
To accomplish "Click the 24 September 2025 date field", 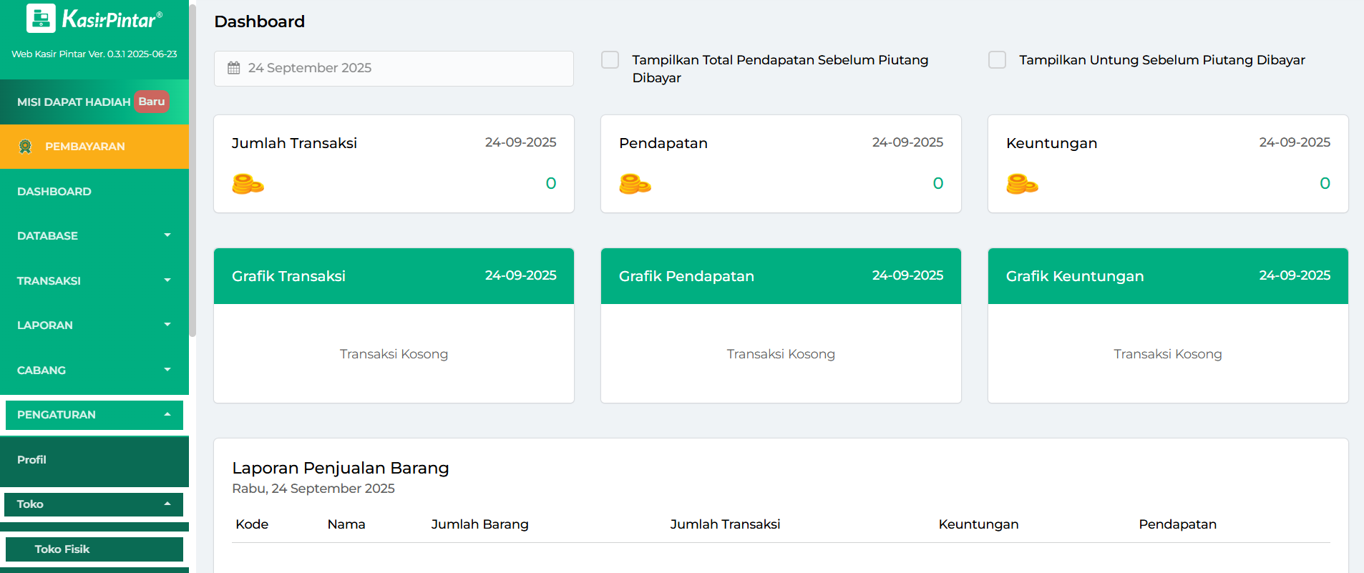I will 394,68.
